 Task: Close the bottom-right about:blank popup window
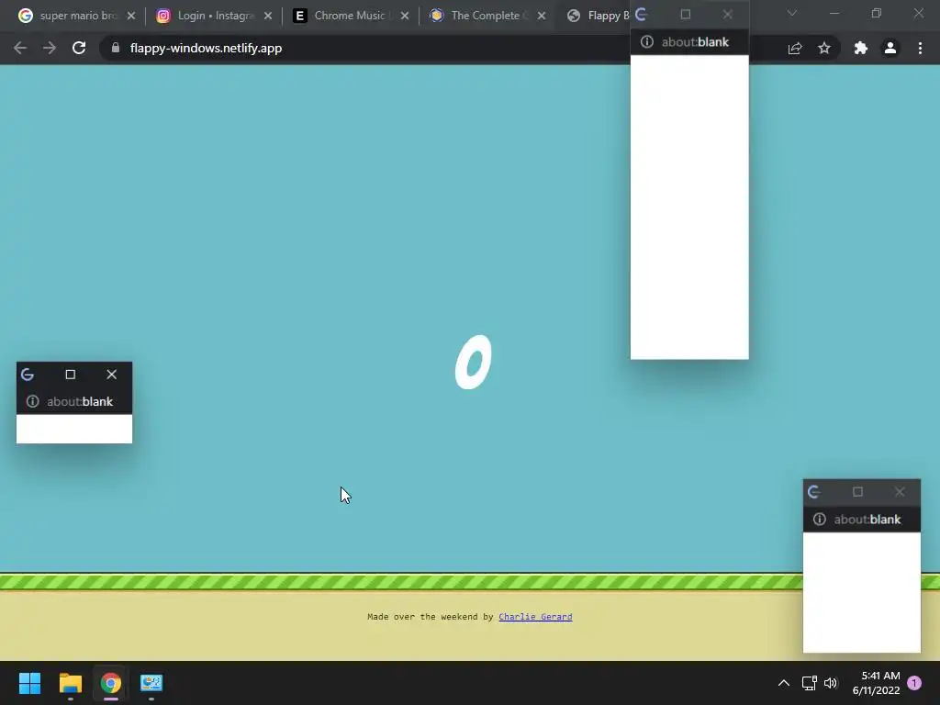[900, 492]
